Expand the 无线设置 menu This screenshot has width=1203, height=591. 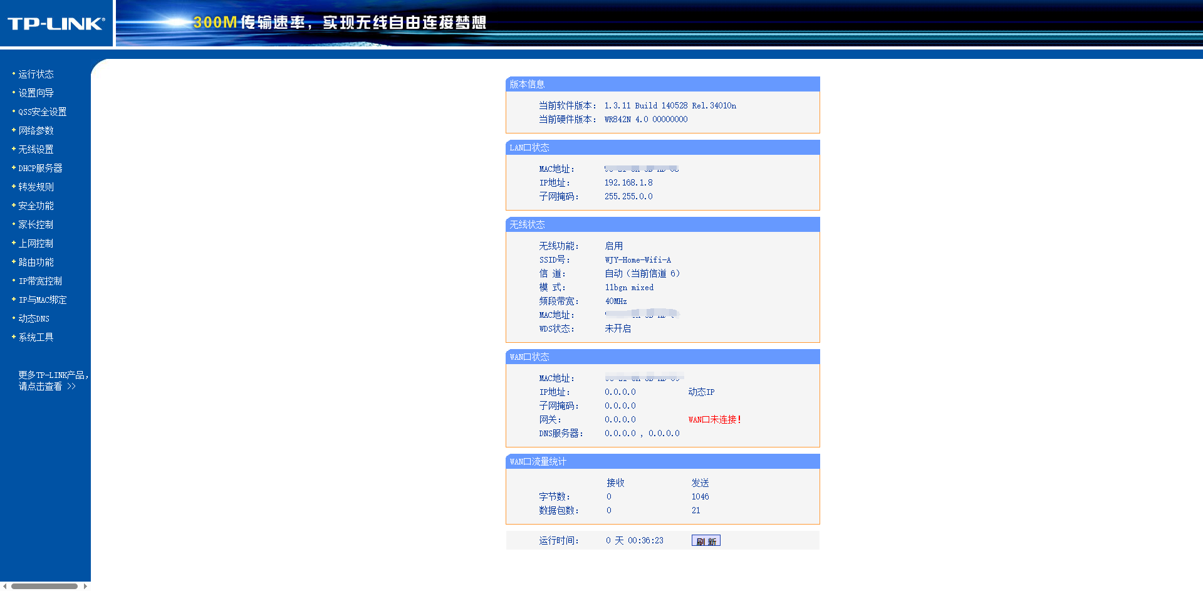point(36,149)
